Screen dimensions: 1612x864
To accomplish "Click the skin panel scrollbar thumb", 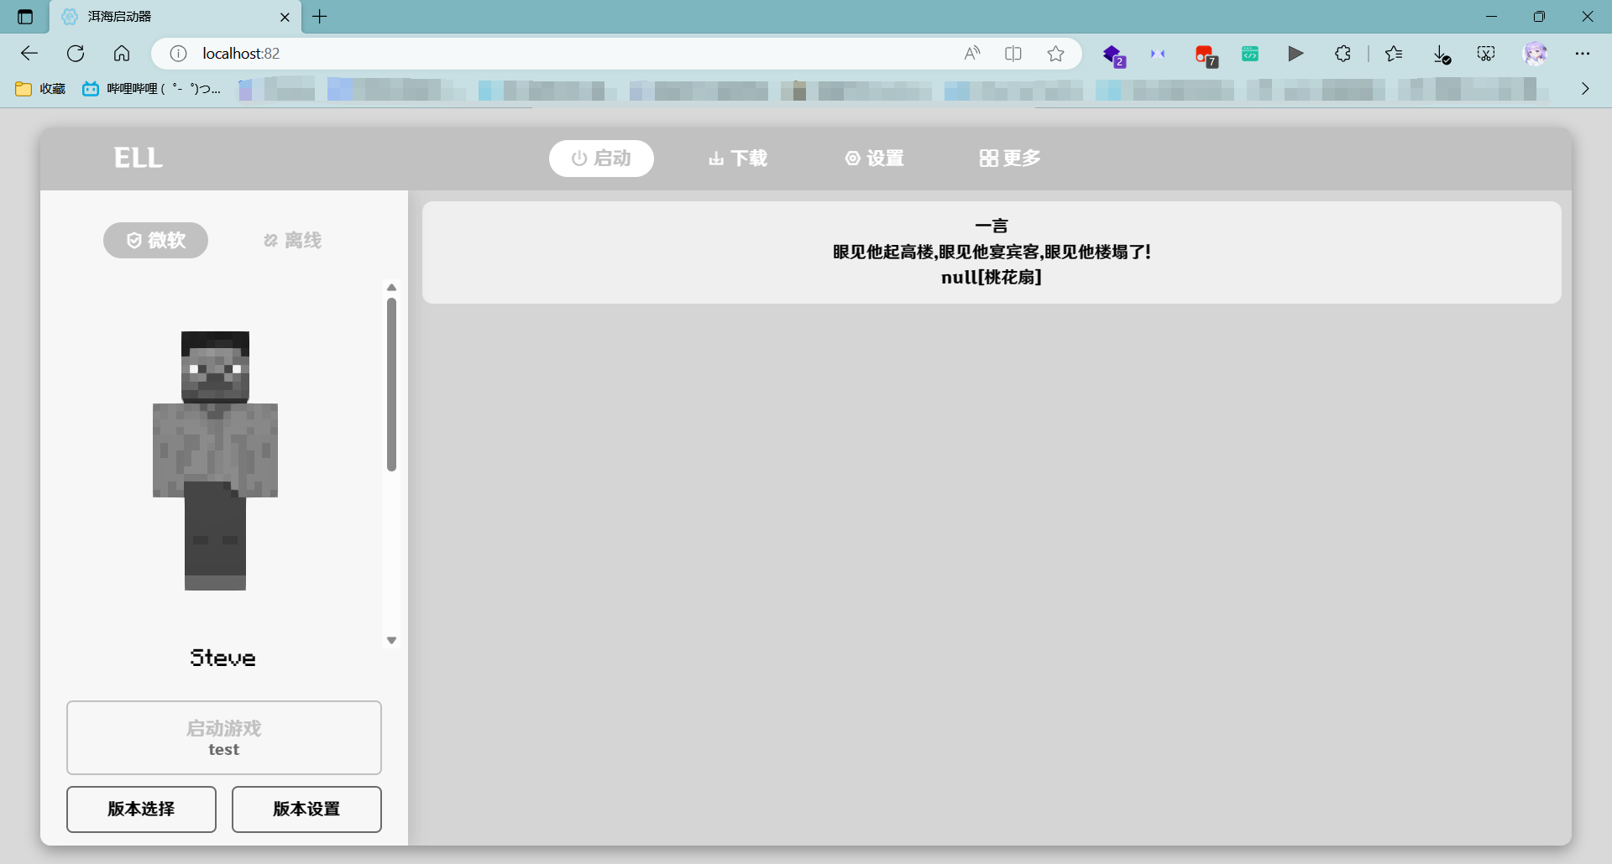I will (391, 384).
